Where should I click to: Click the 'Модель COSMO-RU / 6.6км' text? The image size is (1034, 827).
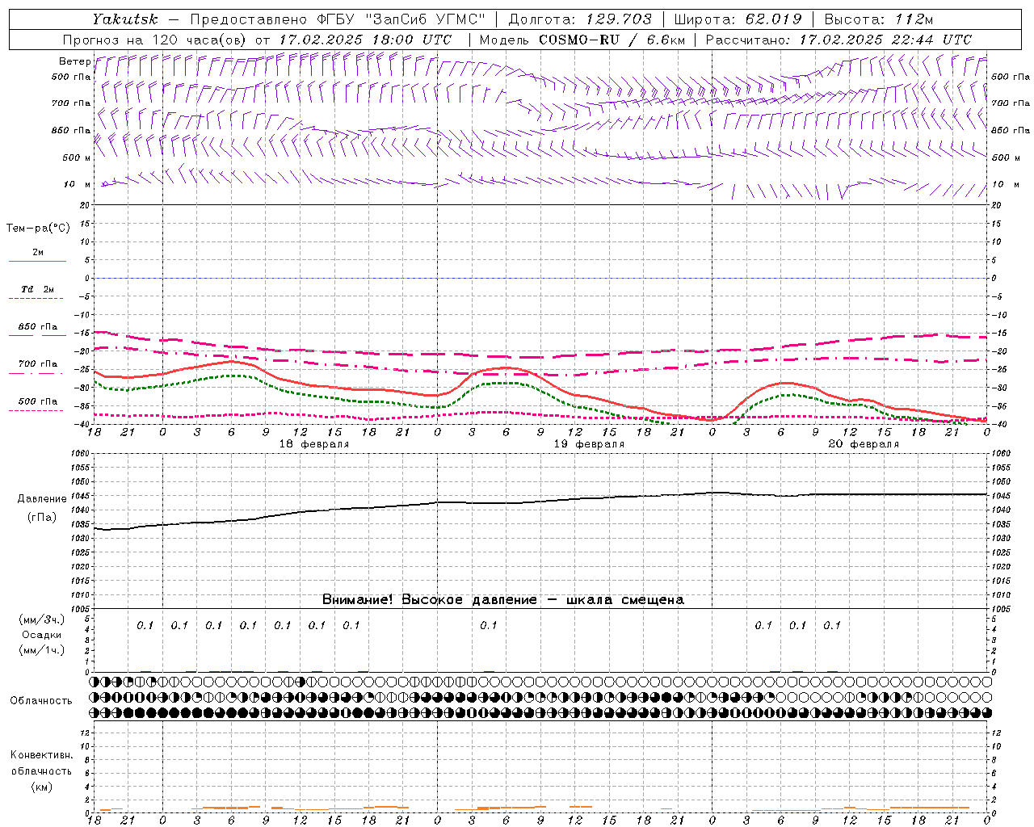[x=582, y=40]
